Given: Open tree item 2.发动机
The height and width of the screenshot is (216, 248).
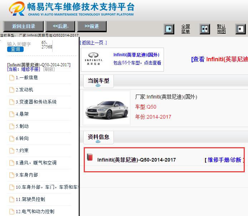Looking at the screenshot, I should coord(24,90).
